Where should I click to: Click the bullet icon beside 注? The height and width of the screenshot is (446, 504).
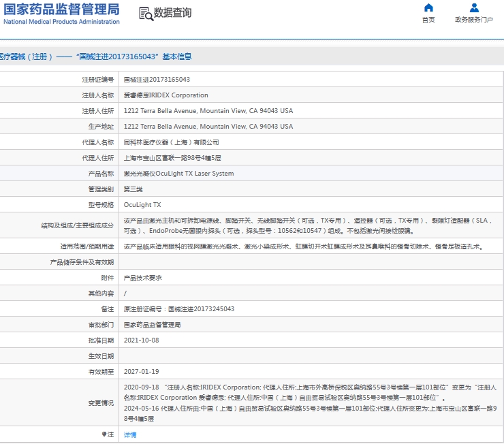tap(104, 434)
